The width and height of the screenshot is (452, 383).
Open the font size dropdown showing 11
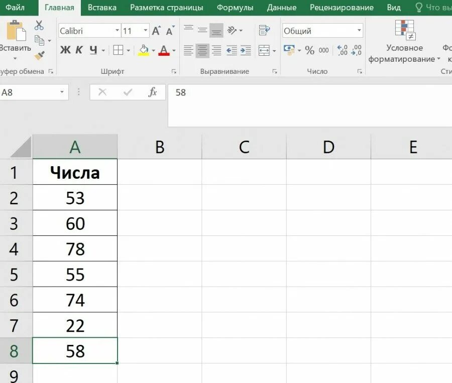pyautogui.click(x=145, y=30)
